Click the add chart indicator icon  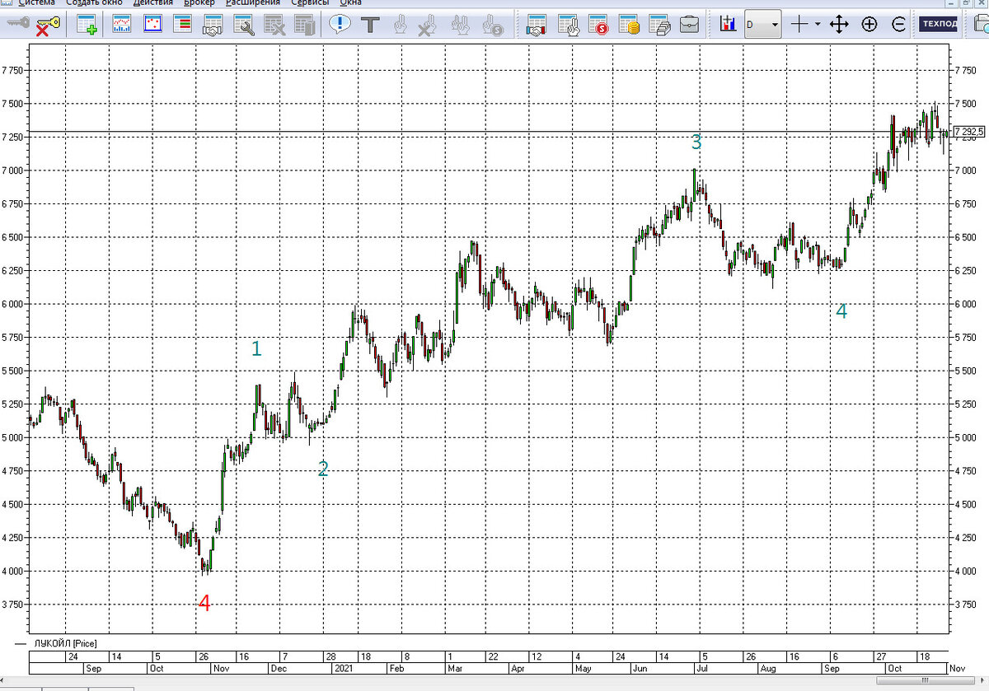coord(728,25)
